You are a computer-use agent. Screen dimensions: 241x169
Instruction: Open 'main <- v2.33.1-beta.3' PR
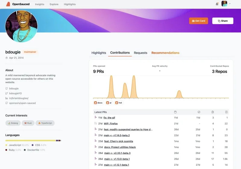click(117, 153)
